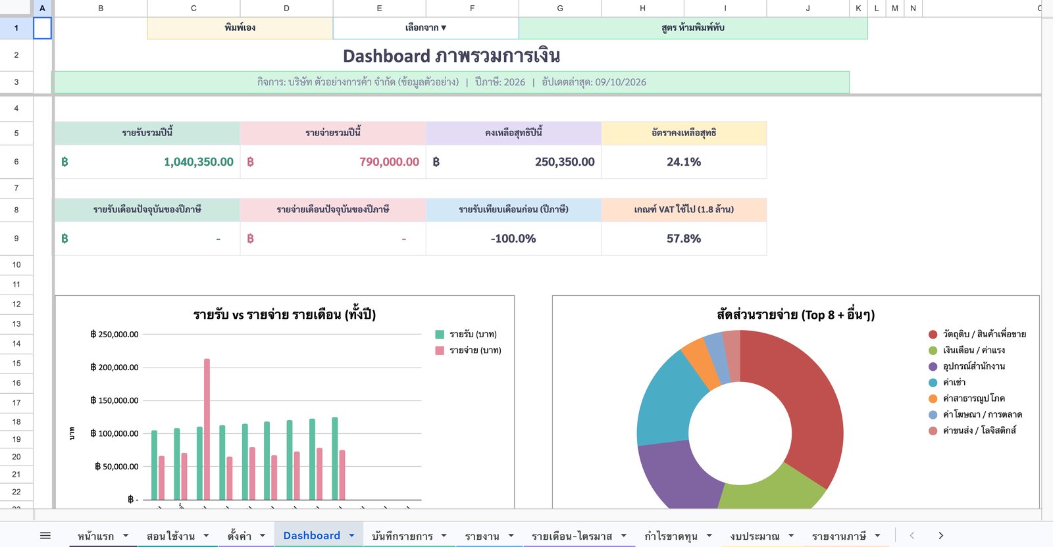Go to the บันทึกรายการ sheet tab
The height and width of the screenshot is (547, 1053).
(x=402, y=536)
